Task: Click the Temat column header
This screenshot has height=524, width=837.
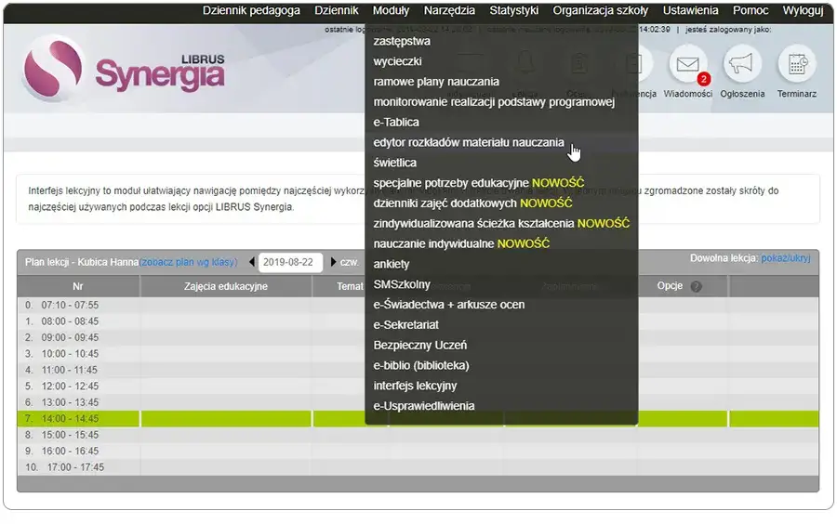Action: [350, 286]
